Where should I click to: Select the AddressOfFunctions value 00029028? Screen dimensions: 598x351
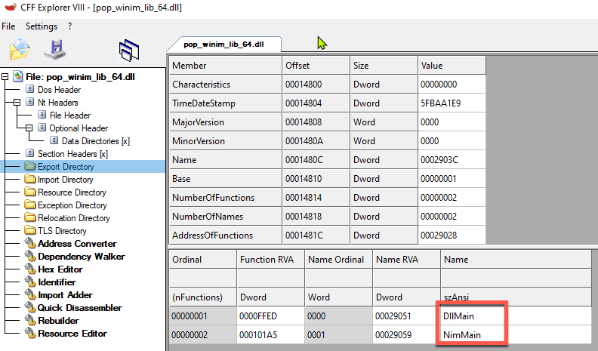tap(452, 236)
